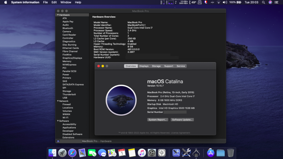
Task: Collapse the Network section triangle
Action: pos(58,101)
